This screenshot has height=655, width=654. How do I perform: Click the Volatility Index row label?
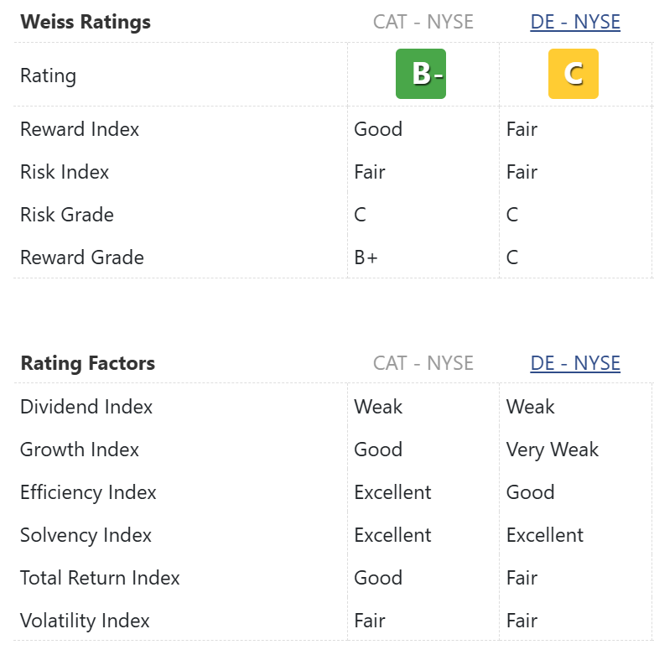85,621
